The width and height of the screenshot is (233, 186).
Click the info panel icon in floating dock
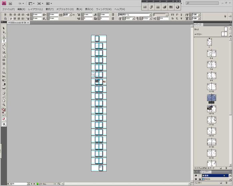point(177,7)
